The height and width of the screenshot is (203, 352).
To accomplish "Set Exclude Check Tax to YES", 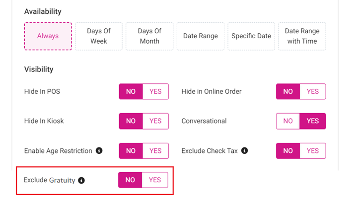I will [x=313, y=151].
